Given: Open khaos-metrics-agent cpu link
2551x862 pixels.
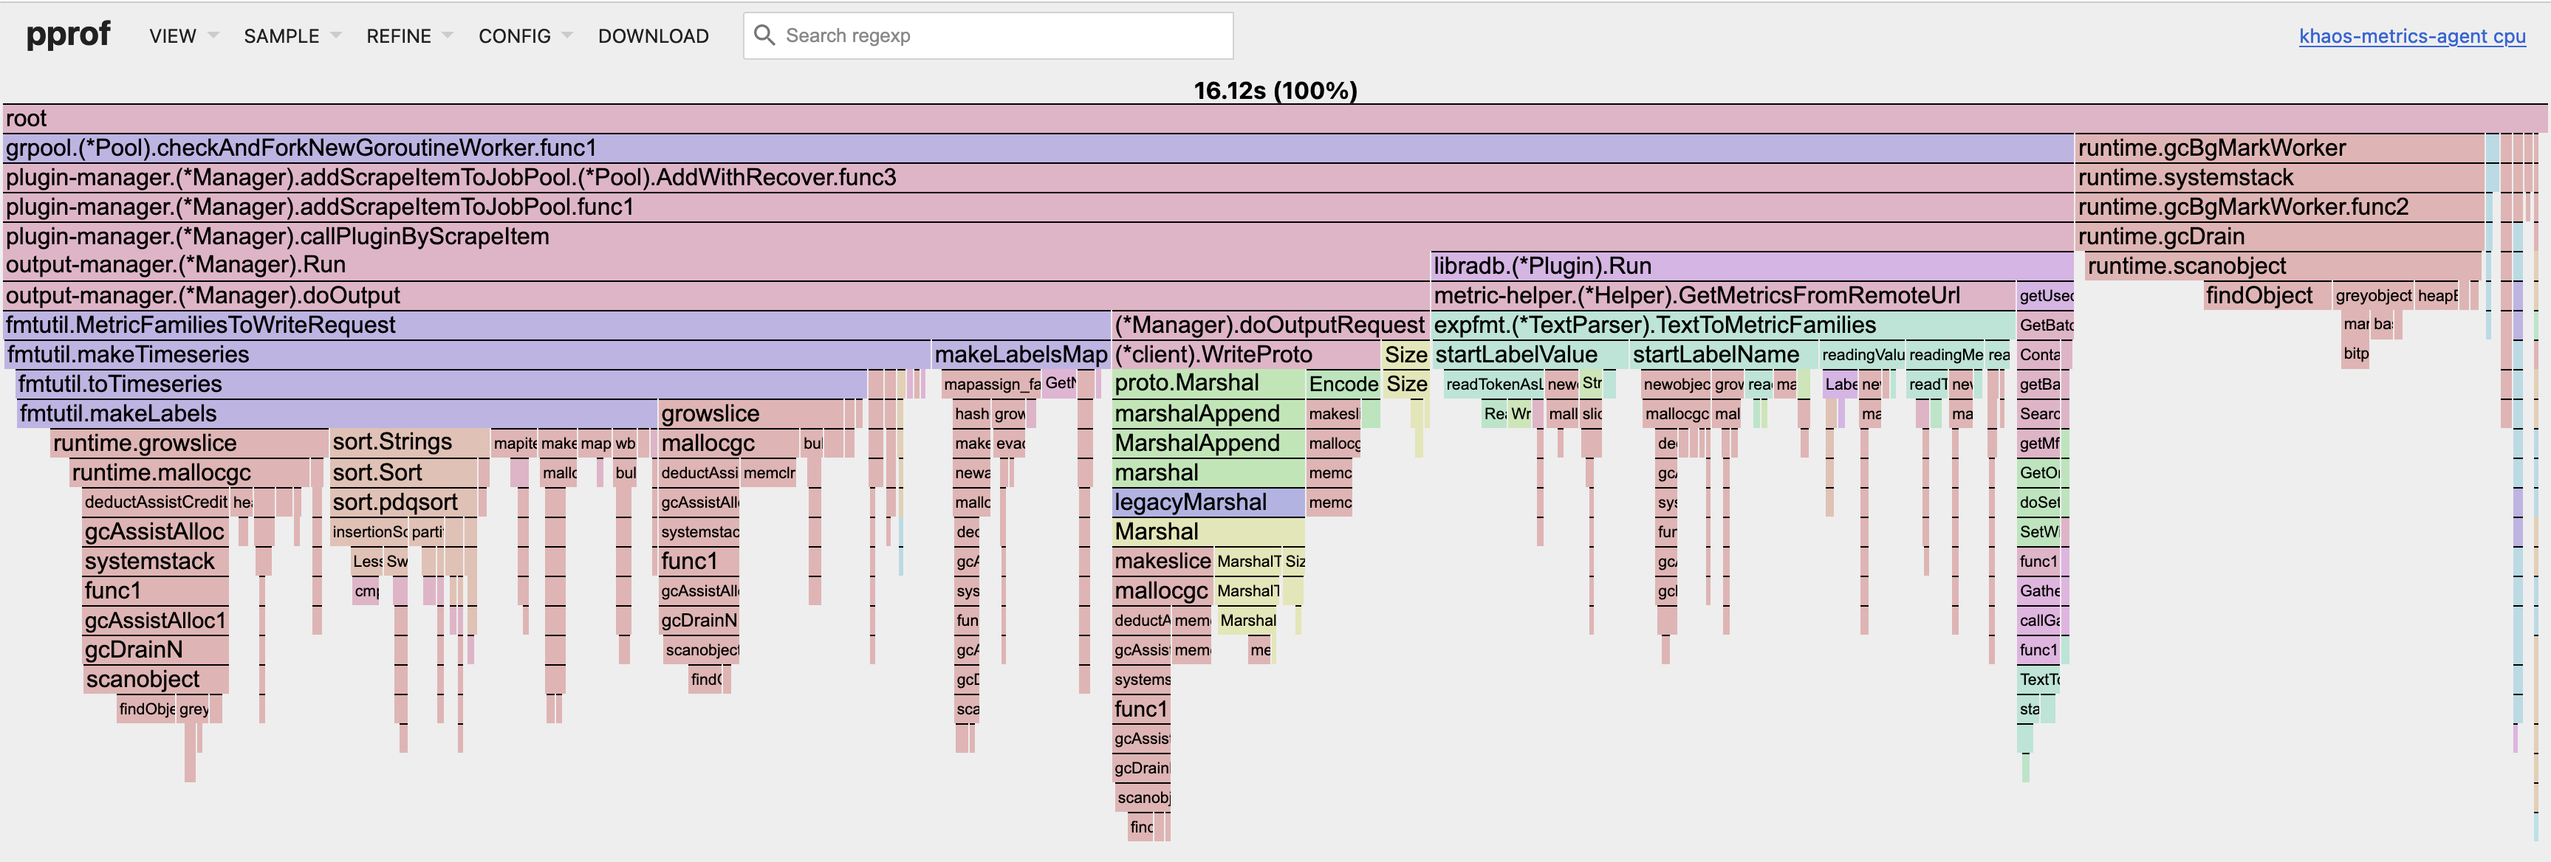Looking at the screenshot, I should (2411, 37).
